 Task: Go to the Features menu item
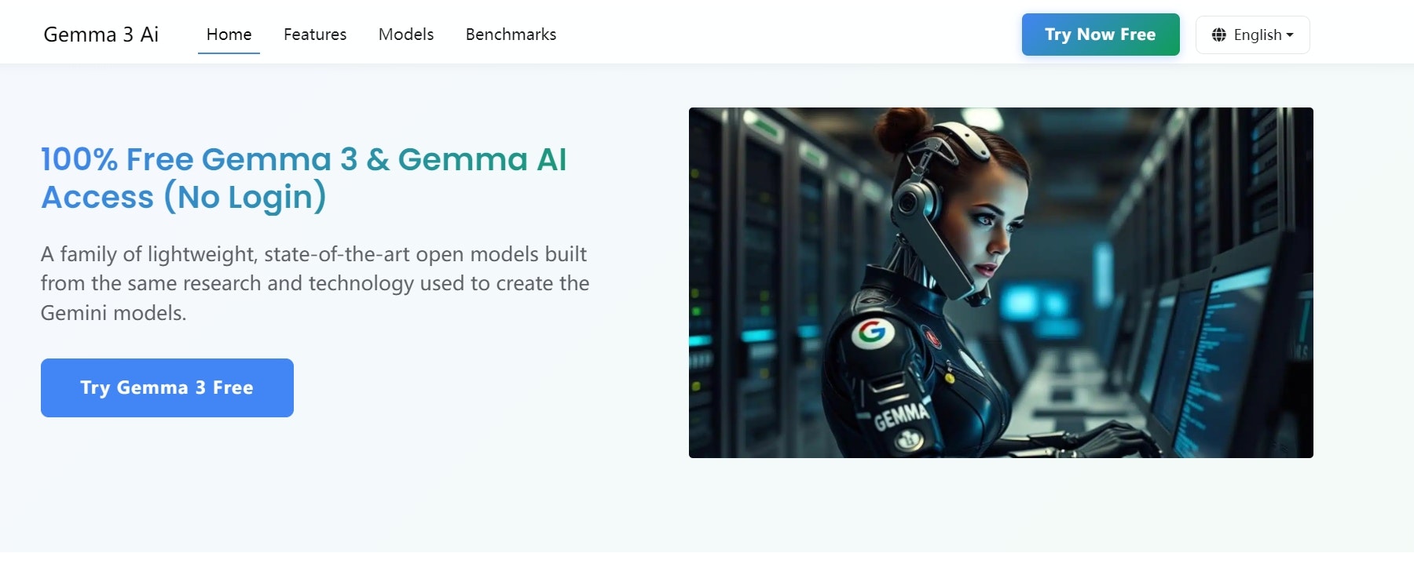click(x=315, y=35)
